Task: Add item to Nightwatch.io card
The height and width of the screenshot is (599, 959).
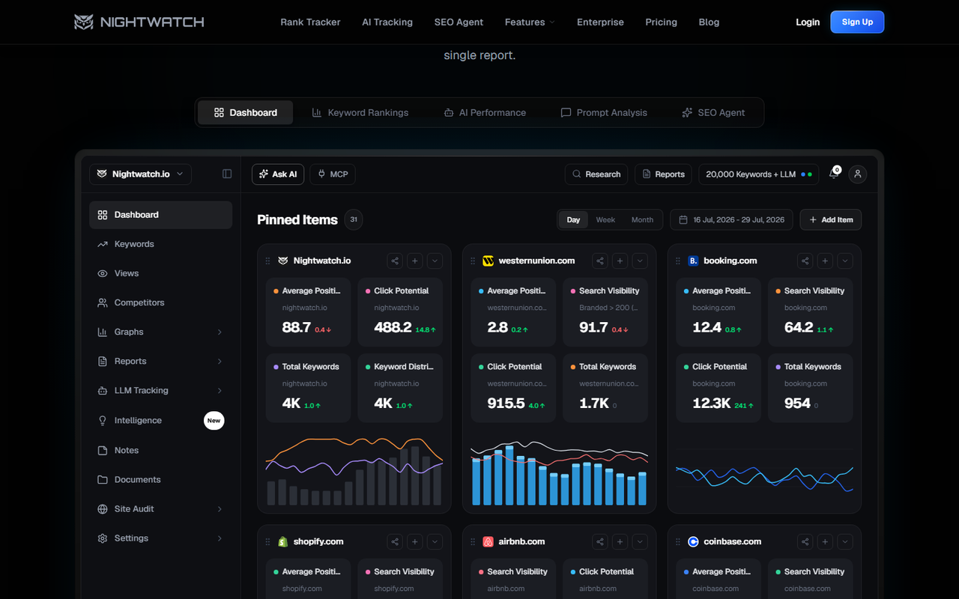Action: point(415,261)
